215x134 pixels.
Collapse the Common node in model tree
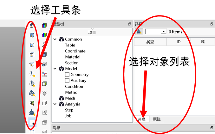(x=55, y=40)
